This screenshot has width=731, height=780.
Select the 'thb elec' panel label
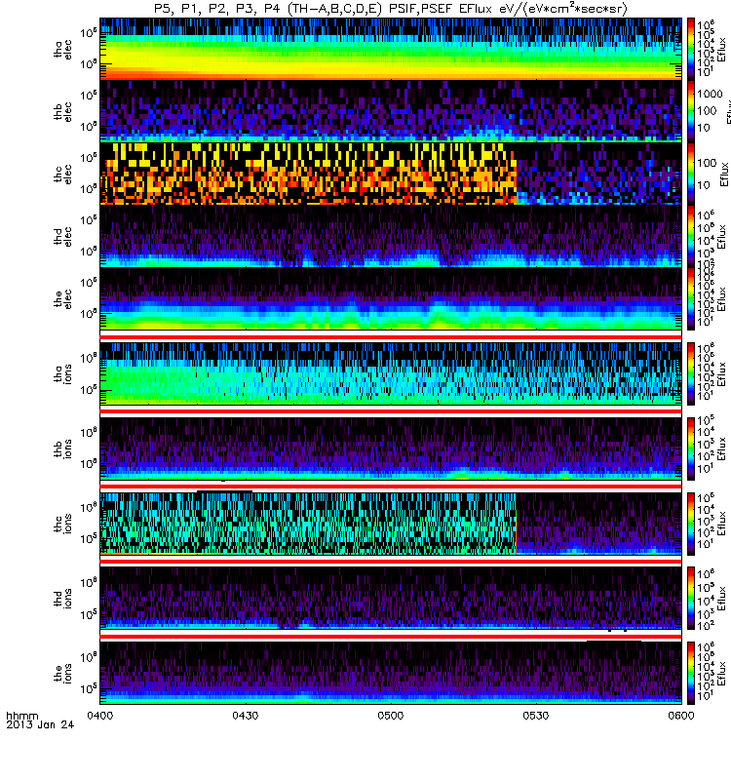[62, 111]
